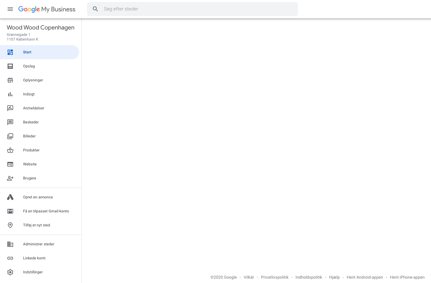Click the '©2020 Google' footer text
The height and width of the screenshot is (283, 431).
224,277
